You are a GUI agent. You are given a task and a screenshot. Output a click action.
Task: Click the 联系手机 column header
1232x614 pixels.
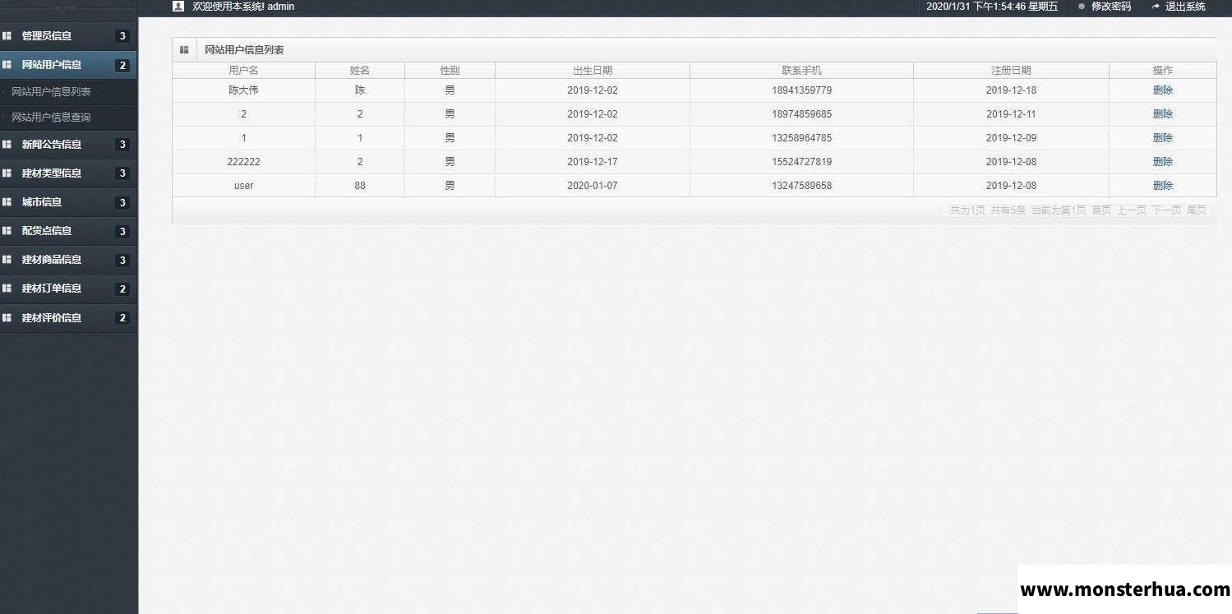coord(801,71)
